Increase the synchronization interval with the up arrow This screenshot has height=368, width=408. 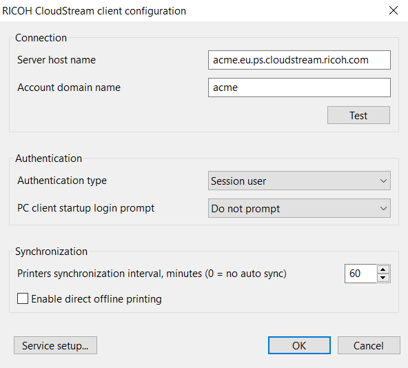pyautogui.click(x=382, y=269)
